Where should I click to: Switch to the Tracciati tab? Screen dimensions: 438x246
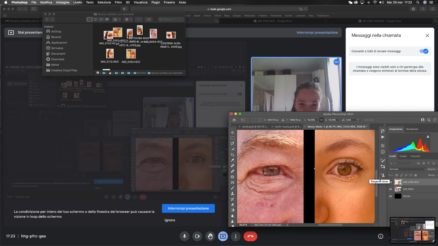[415, 156]
